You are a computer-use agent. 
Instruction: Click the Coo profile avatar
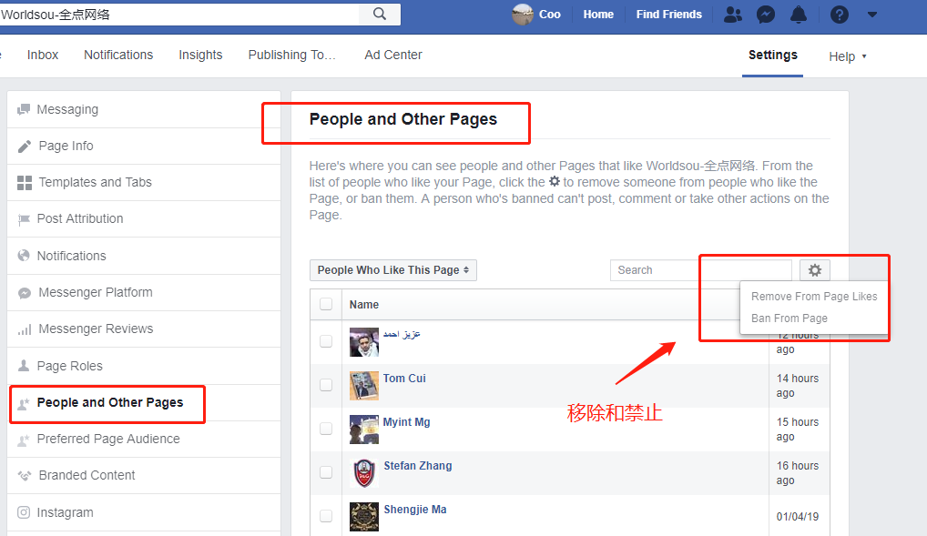pyautogui.click(x=523, y=15)
